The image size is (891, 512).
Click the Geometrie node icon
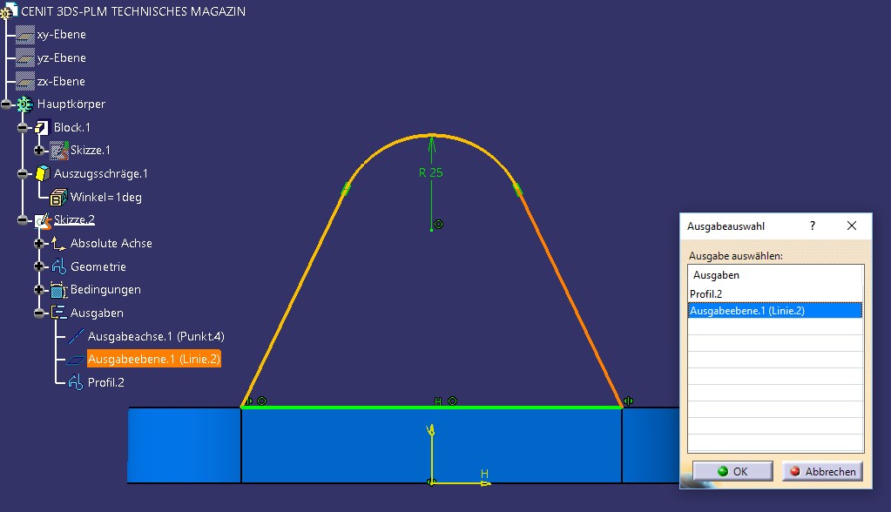(59, 266)
